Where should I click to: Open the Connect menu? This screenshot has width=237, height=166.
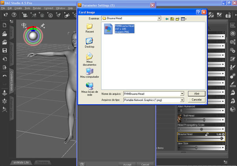click(x=49, y=8)
